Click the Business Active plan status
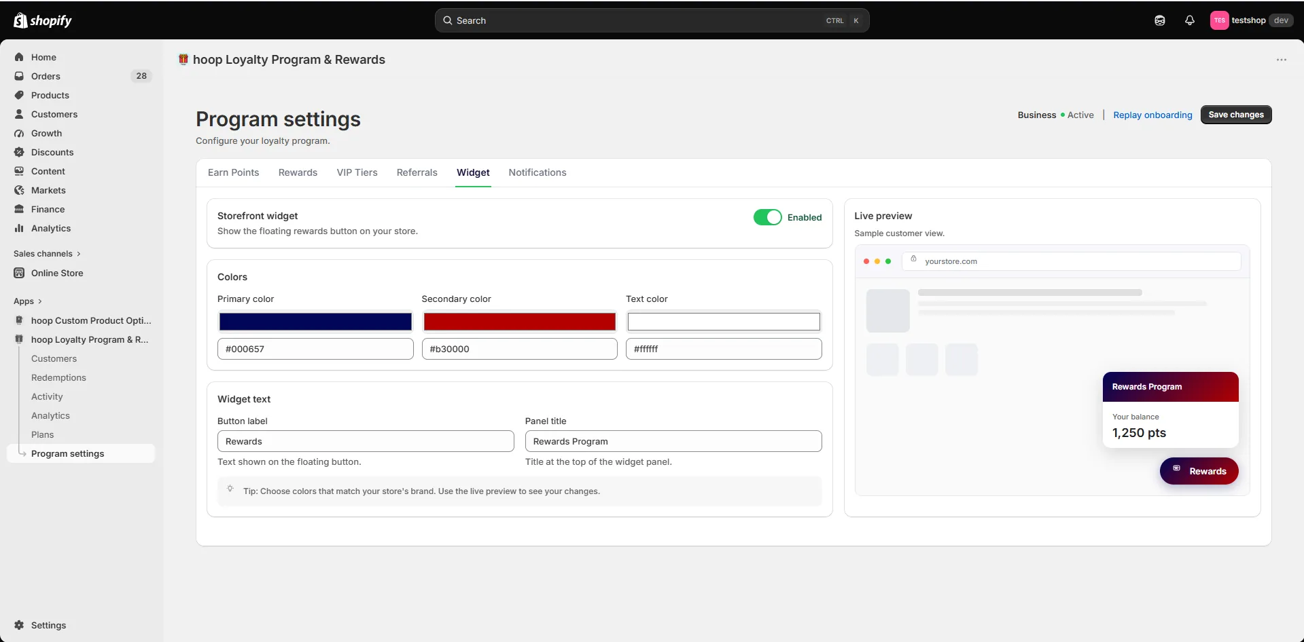Screen dimensions: 1304x642 point(1056,115)
